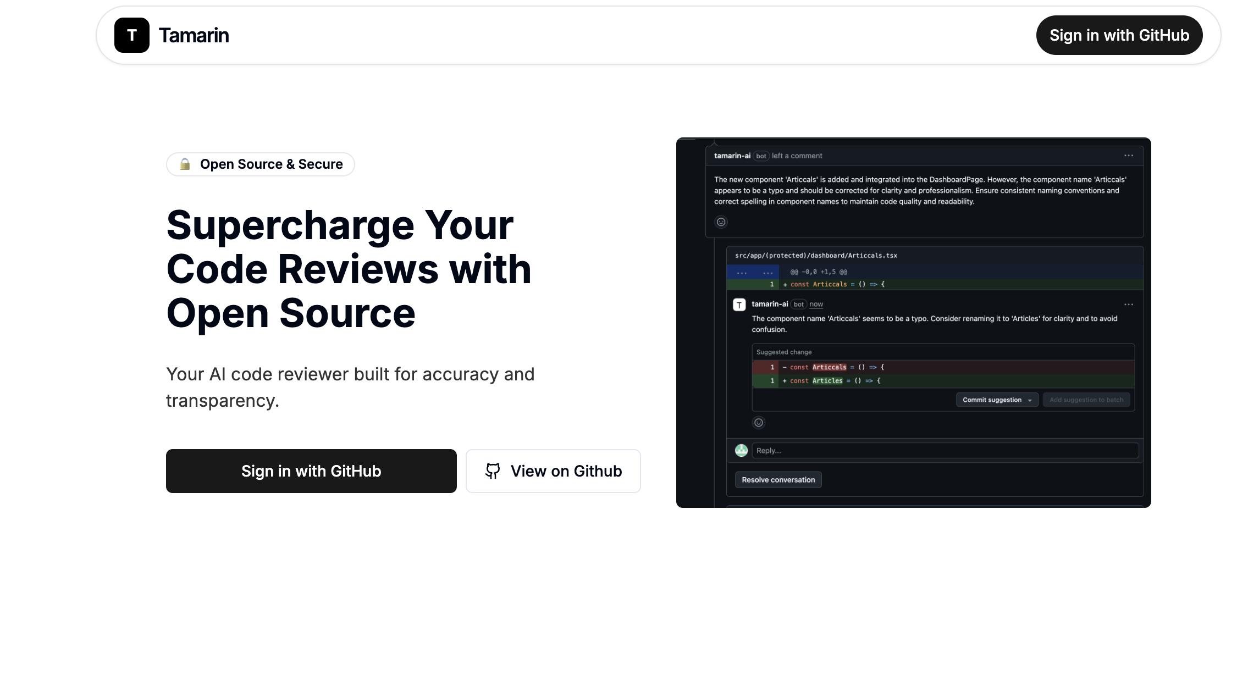Click the Reply... input field
The width and height of the screenshot is (1248, 675).
(x=945, y=451)
